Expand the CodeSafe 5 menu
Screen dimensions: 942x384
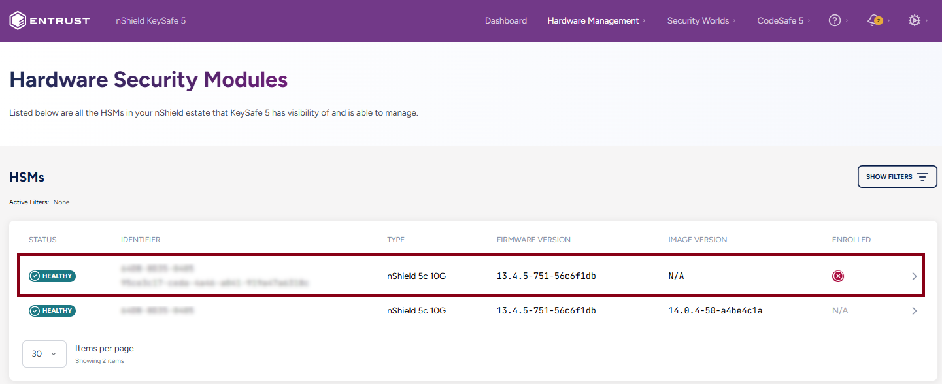(780, 21)
